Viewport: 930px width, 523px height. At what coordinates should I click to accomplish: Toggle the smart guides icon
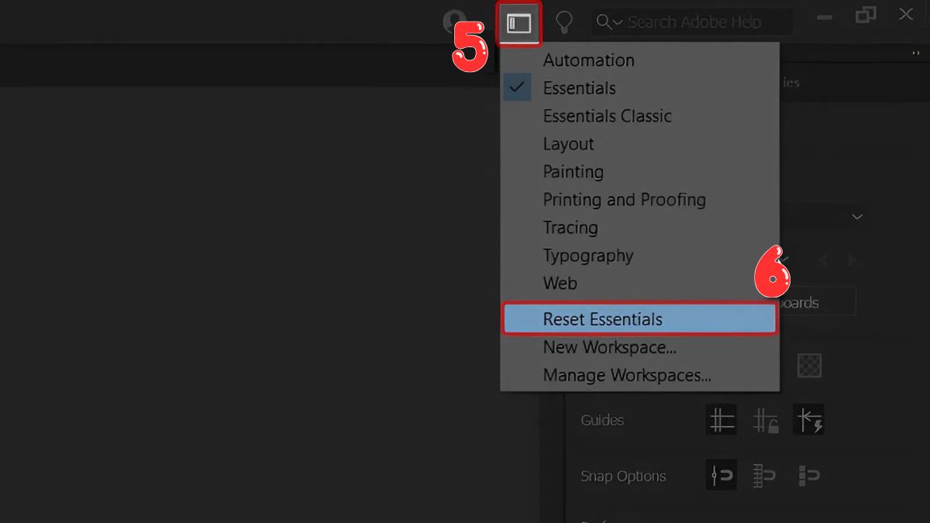(809, 420)
